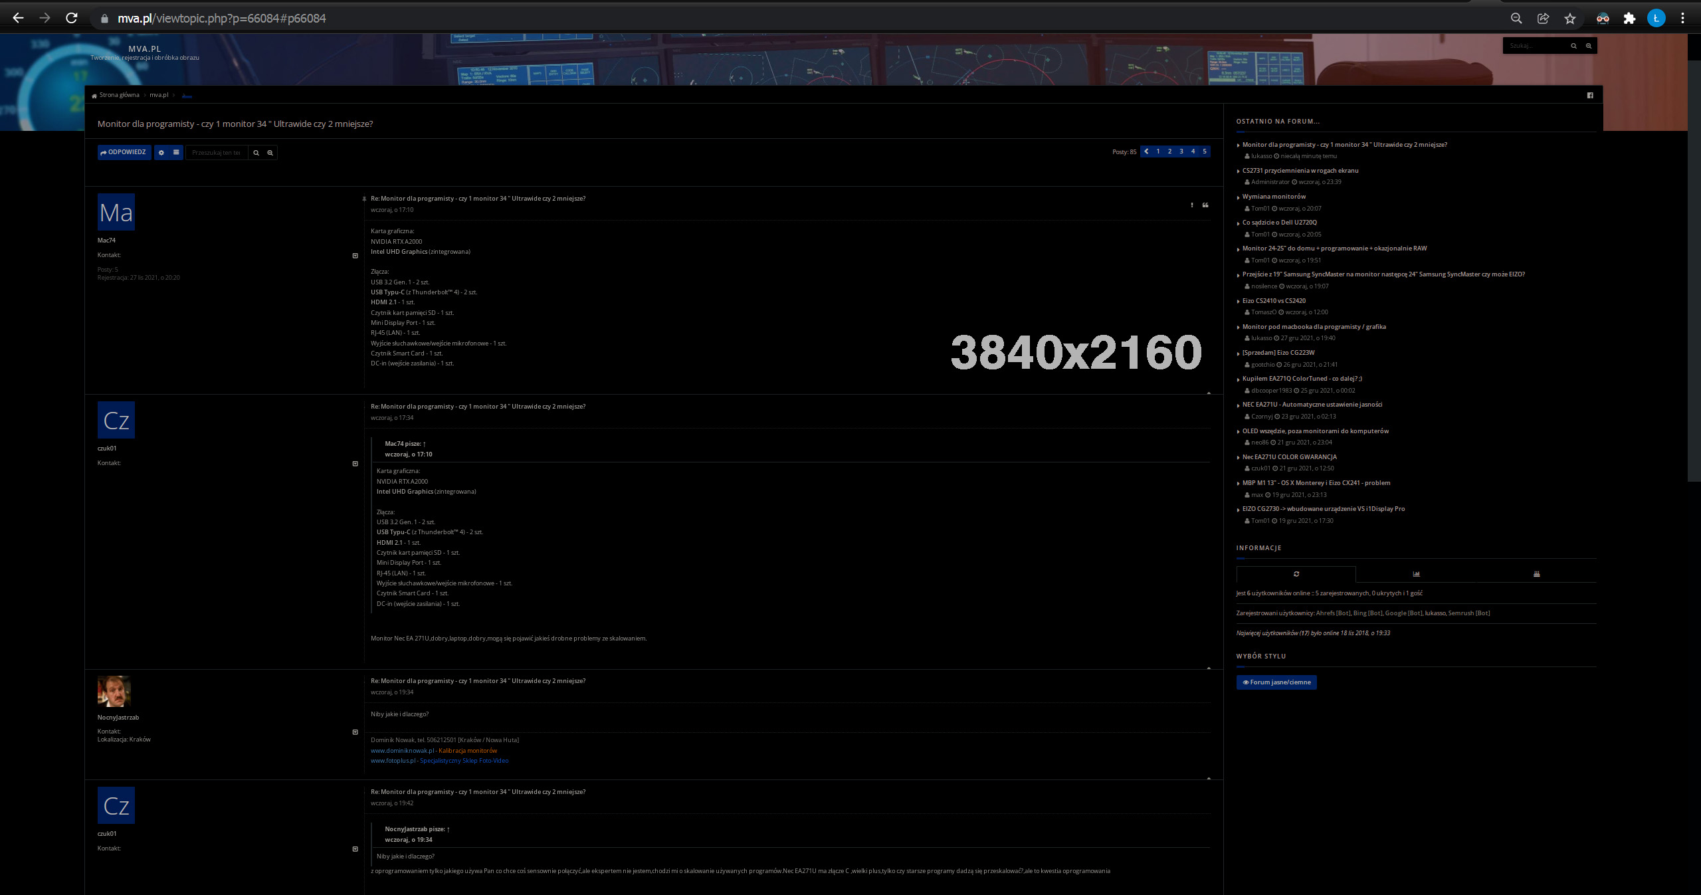The width and height of the screenshot is (1701, 895).
Task: Click previous page arrow in pagination
Action: [1146, 151]
